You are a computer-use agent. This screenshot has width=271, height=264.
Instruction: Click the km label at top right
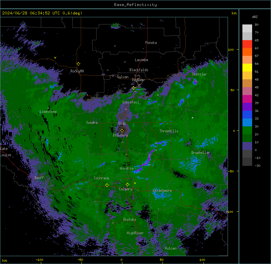[234, 13]
